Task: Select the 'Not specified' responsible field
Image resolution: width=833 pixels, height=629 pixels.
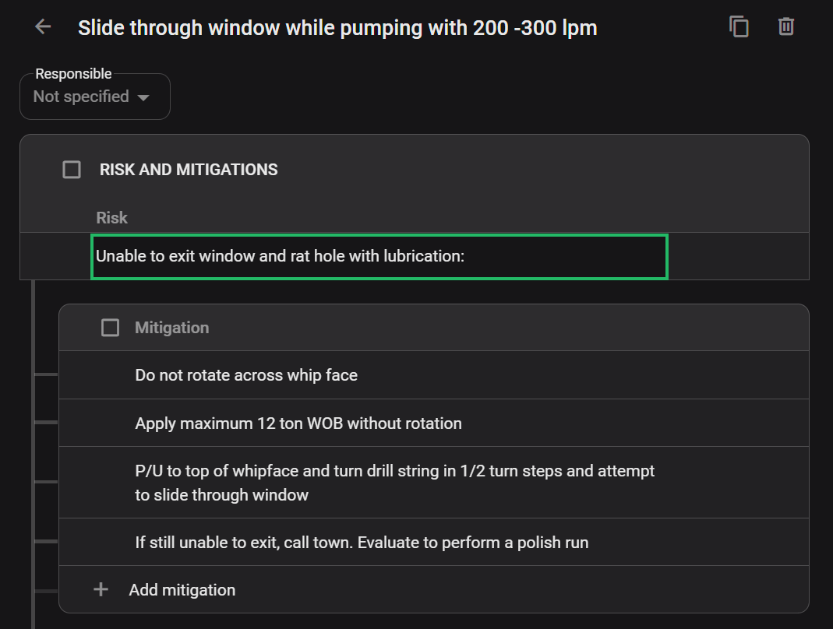Action: coord(81,97)
